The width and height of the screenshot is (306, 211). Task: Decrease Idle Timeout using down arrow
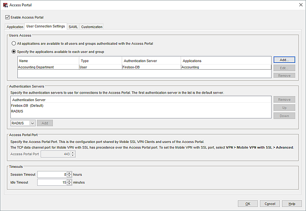tap(69, 184)
